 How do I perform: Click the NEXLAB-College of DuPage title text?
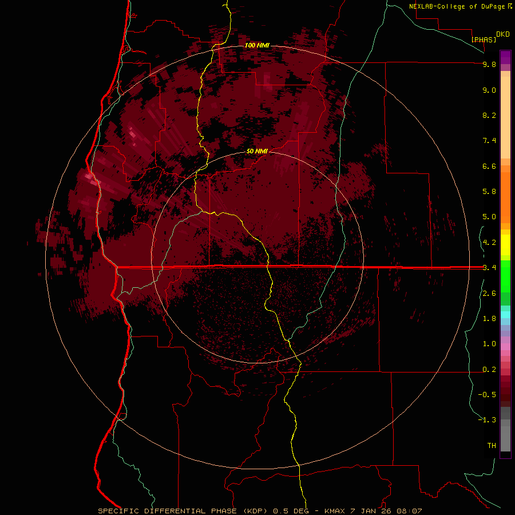pyautogui.click(x=457, y=6)
